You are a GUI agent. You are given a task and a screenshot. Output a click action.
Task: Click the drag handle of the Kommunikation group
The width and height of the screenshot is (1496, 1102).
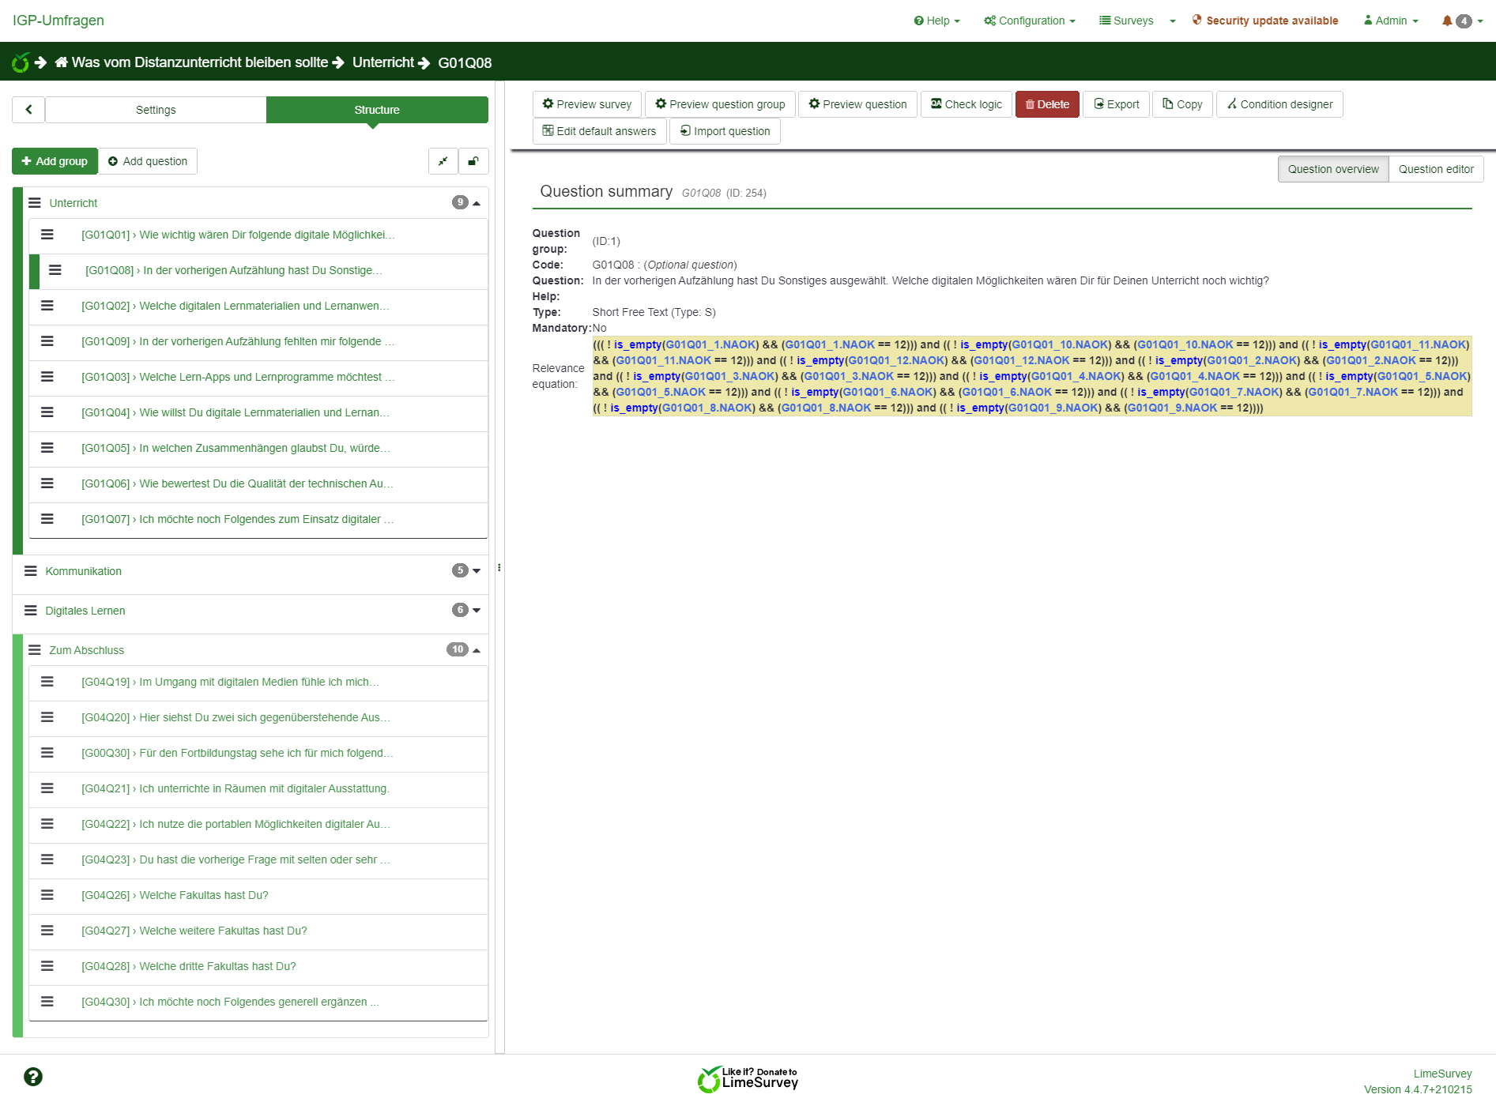(31, 571)
